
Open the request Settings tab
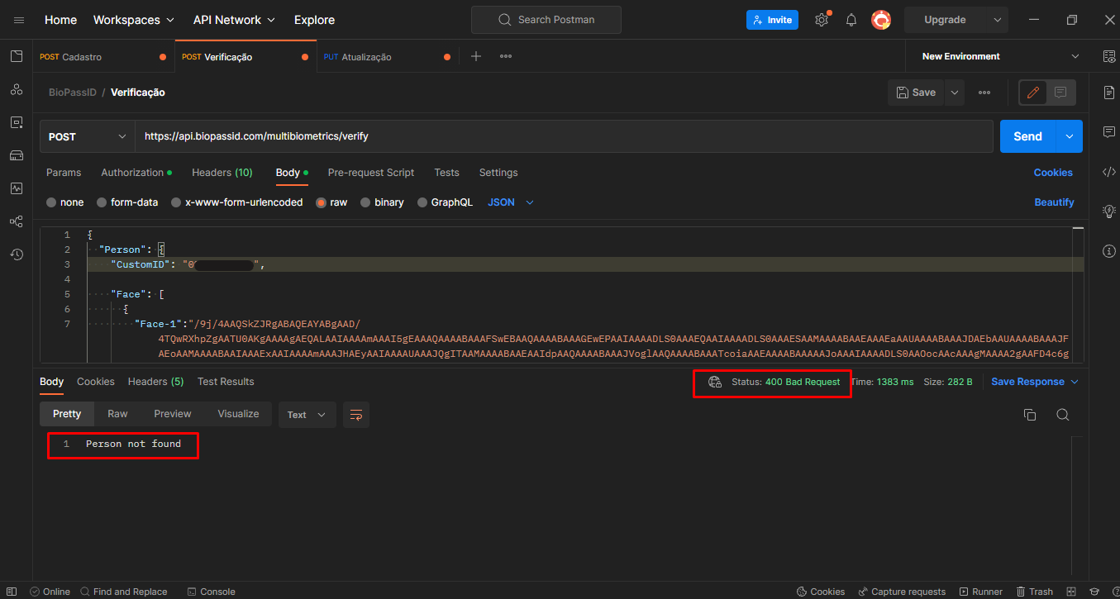(x=498, y=173)
